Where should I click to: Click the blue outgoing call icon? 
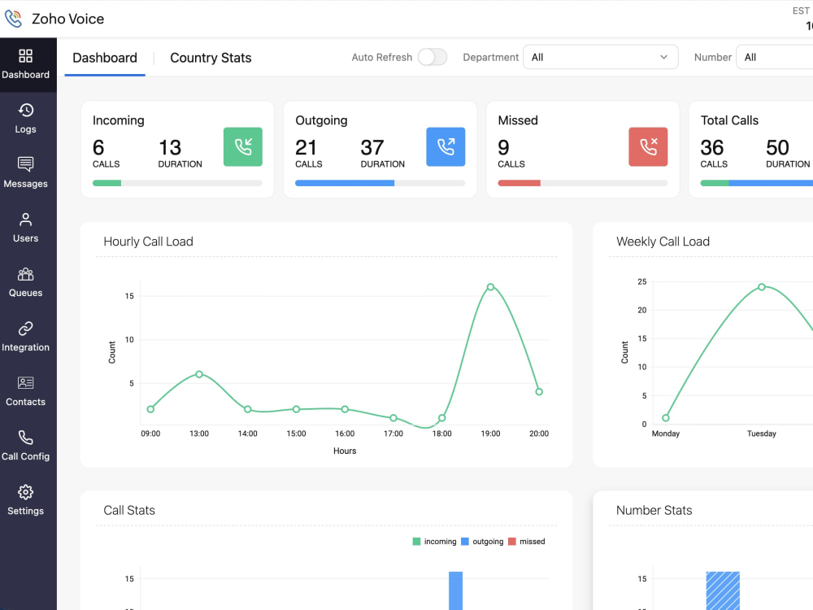446,146
